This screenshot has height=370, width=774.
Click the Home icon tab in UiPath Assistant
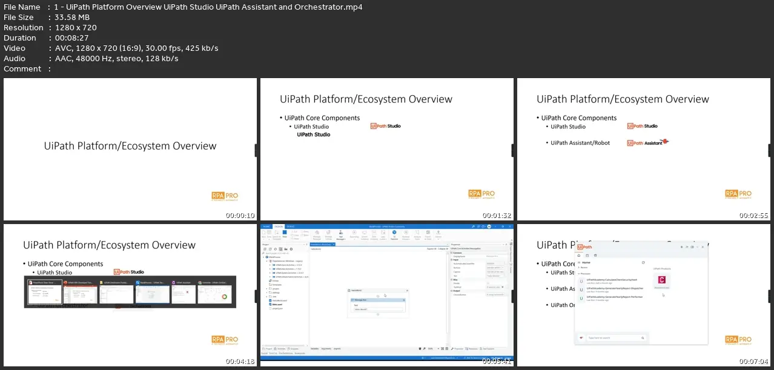(579, 256)
